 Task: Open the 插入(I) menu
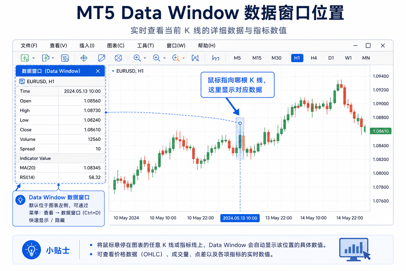coord(87,46)
